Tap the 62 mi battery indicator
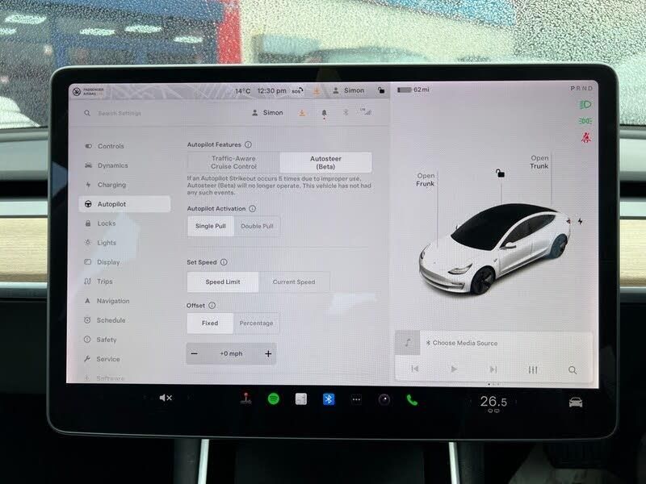Image resolution: width=646 pixels, height=484 pixels. pyautogui.click(x=413, y=90)
